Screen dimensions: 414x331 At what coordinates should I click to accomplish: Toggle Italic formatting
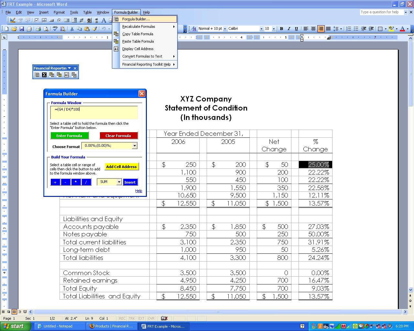[289, 29]
